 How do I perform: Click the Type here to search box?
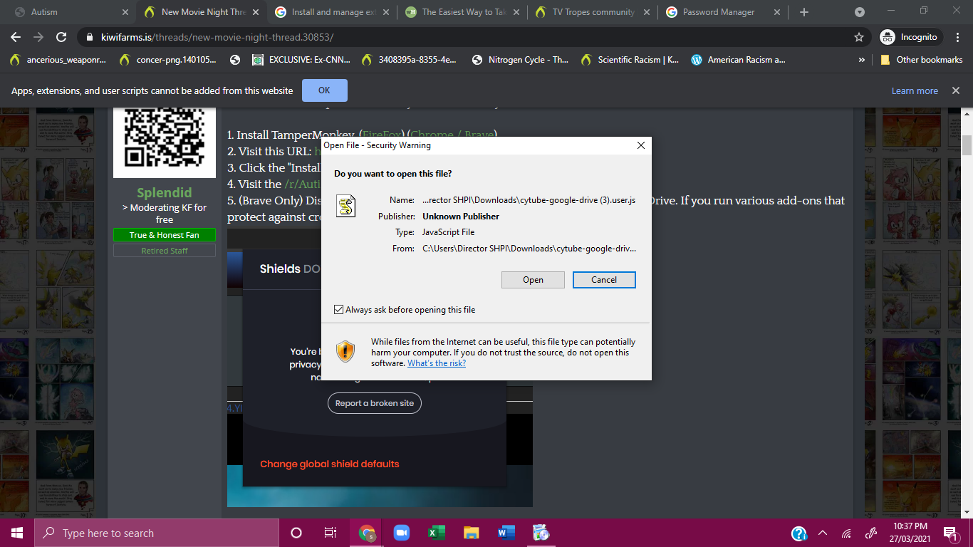(x=156, y=533)
